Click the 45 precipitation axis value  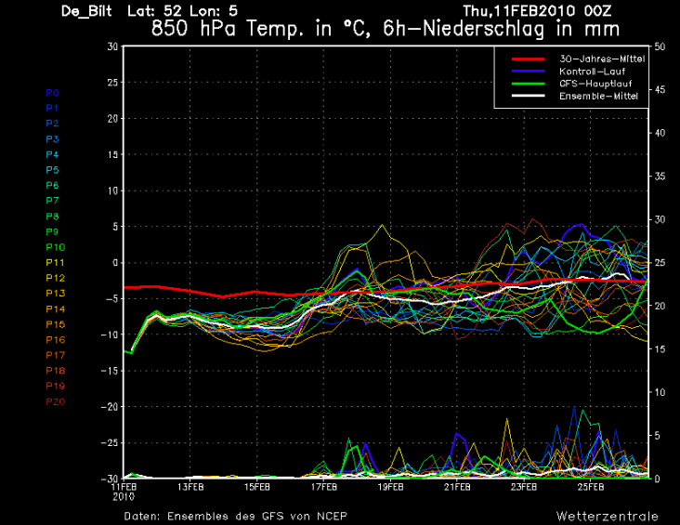(x=660, y=90)
